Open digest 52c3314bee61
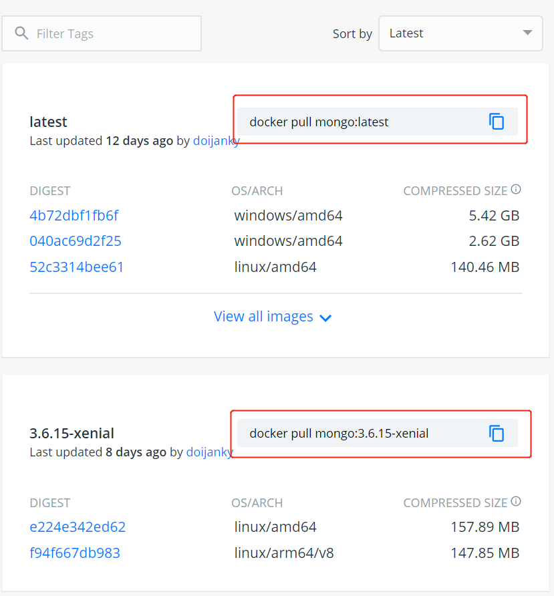Screen dimensions: 554x596 tap(76, 267)
